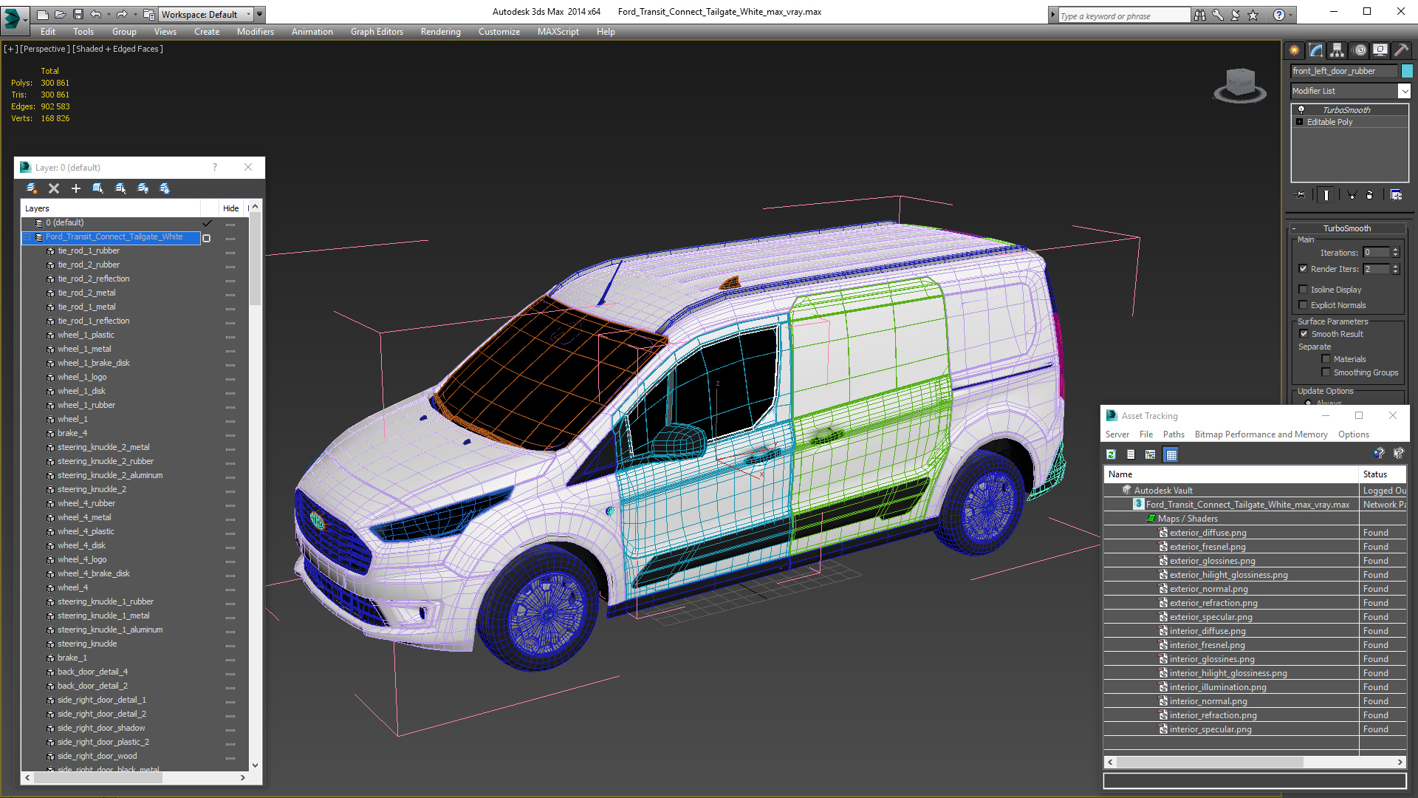The width and height of the screenshot is (1418, 798).
Task: Collapse Ford_Transit_Connect_Tailgate_White layer tree
Action: pos(27,237)
